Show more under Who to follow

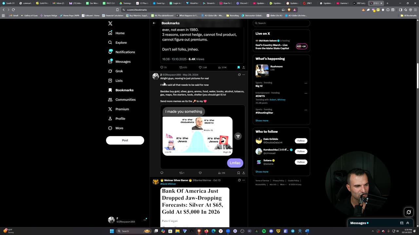pos(262,172)
